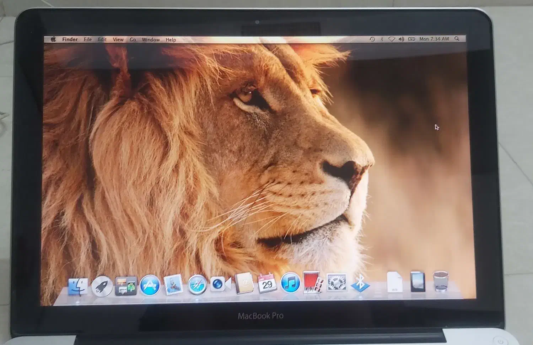Open the Mail stamp icon
Image resolution: width=533 pixels, height=345 pixels.
coord(173,285)
